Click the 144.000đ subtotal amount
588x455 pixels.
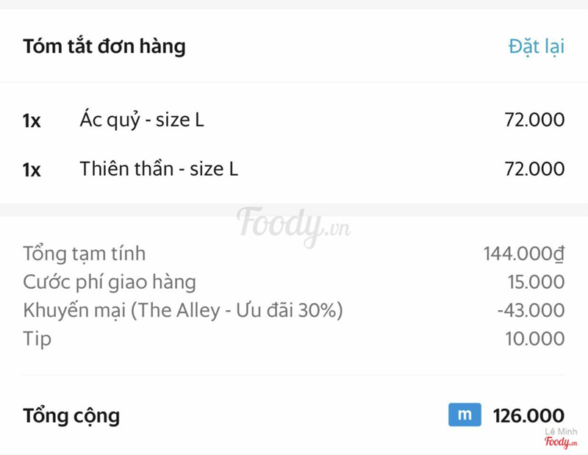pyautogui.click(x=524, y=254)
